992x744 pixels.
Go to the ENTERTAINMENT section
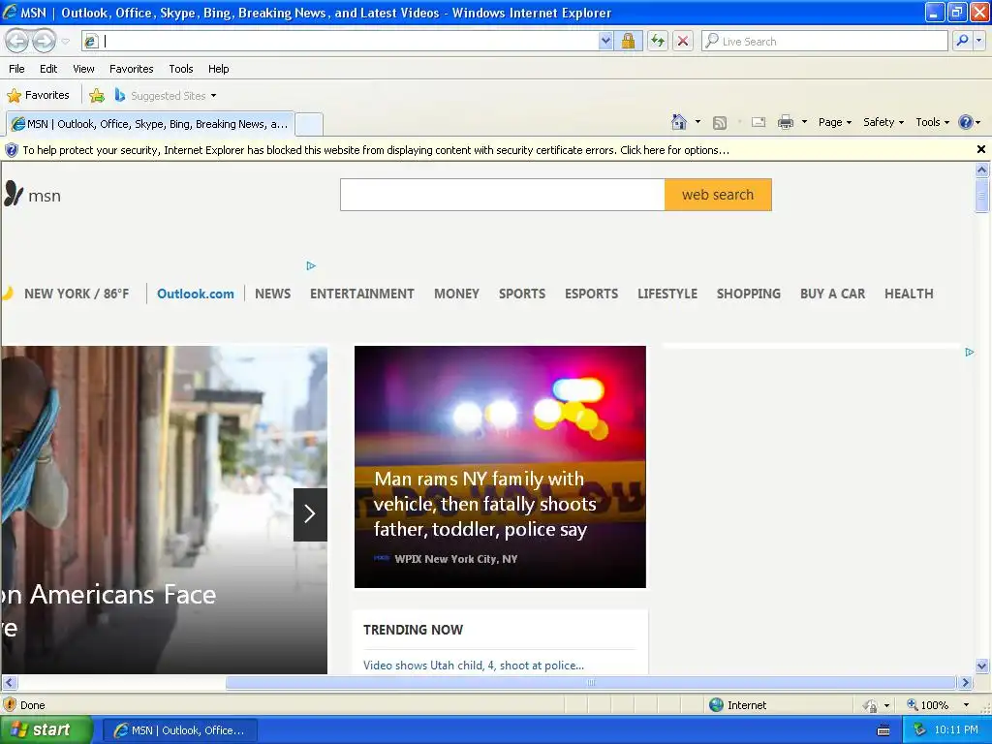pos(362,294)
